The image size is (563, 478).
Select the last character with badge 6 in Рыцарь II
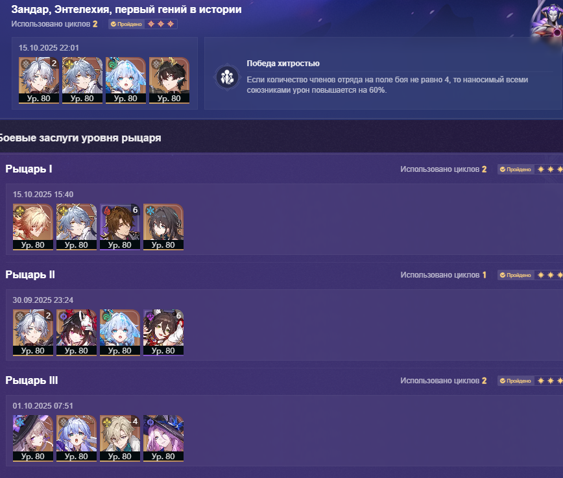click(x=163, y=333)
